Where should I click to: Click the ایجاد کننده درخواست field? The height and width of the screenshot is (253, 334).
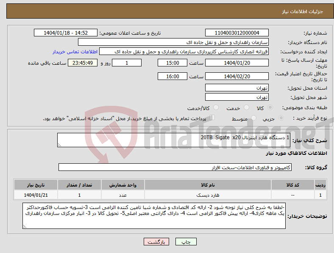pos(184,52)
